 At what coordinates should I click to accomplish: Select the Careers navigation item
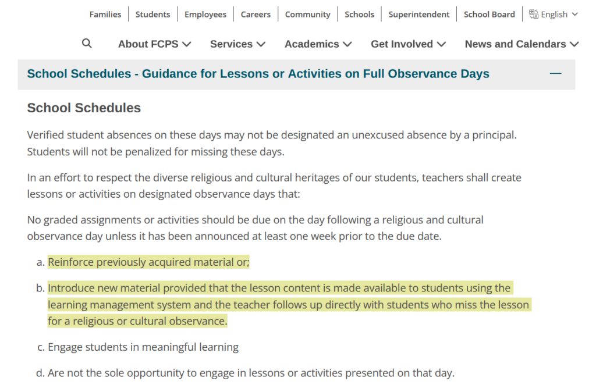(x=256, y=14)
